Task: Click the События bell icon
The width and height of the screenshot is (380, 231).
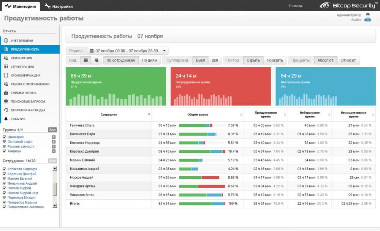Action: (x=6, y=119)
